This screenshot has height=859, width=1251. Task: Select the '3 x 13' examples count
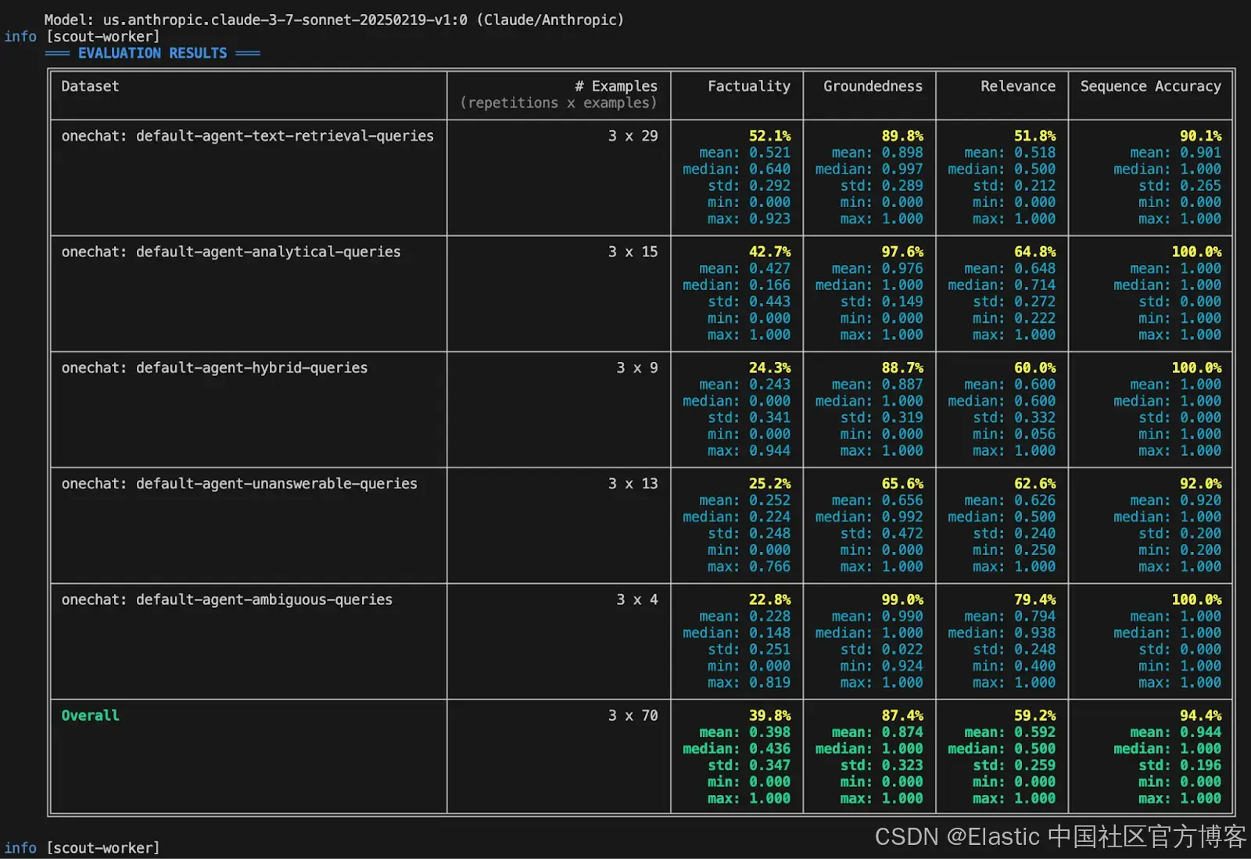[x=633, y=484]
